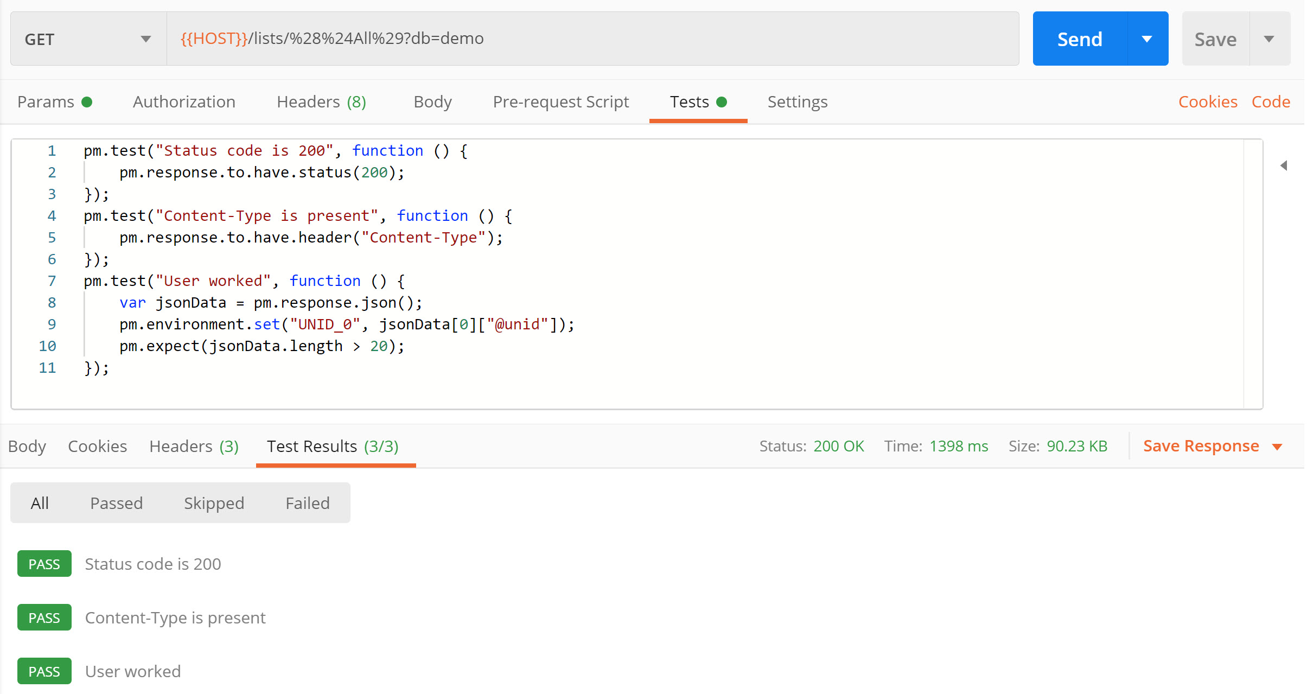Image resolution: width=1307 pixels, height=694 pixels.
Task: Open the Authorization tab
Action: [x=184, y=102]
